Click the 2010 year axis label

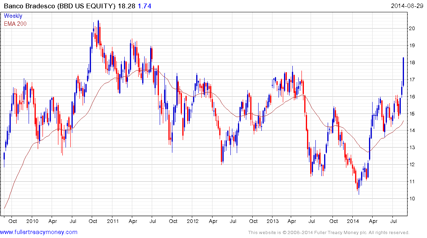[33, 221]
